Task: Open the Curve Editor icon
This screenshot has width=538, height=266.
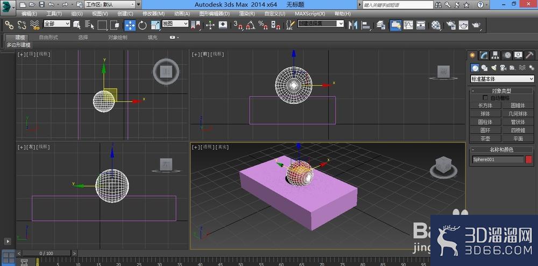Action: click(x=408, y=25)
